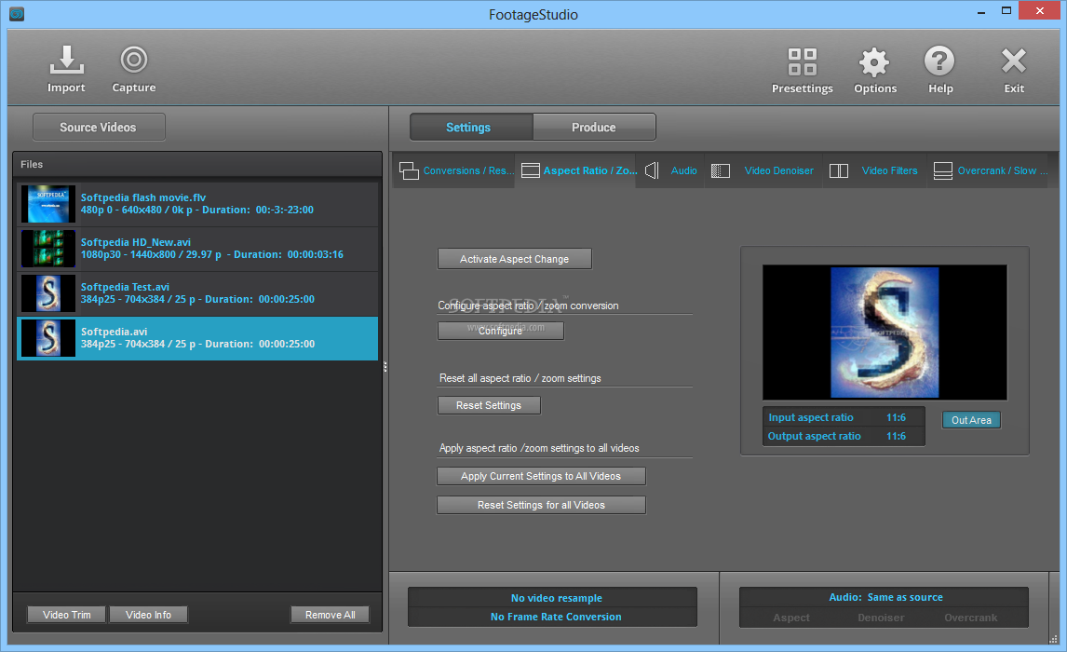Click the Help question mark icon

coord(939,61)
